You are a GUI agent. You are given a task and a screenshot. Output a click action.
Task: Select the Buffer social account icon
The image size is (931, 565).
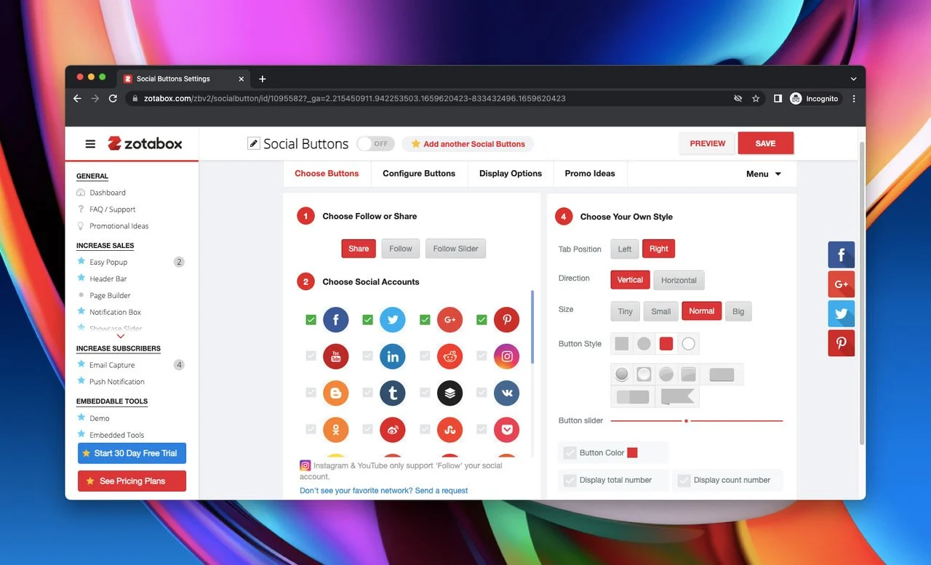(449, 393)
